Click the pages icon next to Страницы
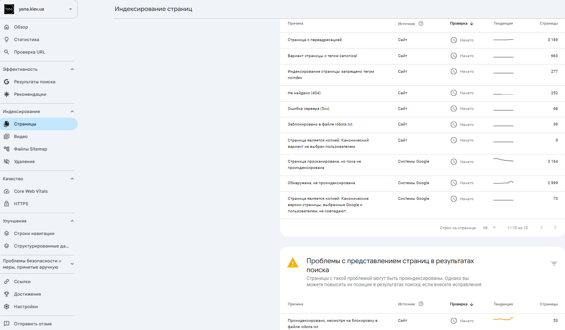Image resolution: width=565 pixels, height=330 pixels. click(x=7, y=124)
